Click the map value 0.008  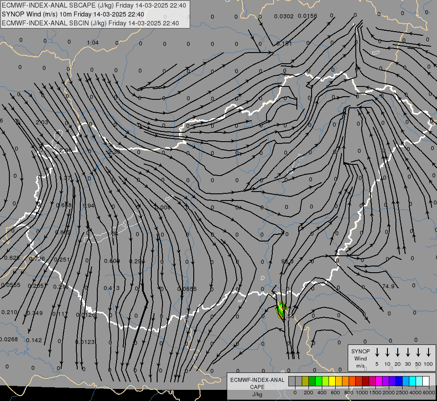click(162, 208)
